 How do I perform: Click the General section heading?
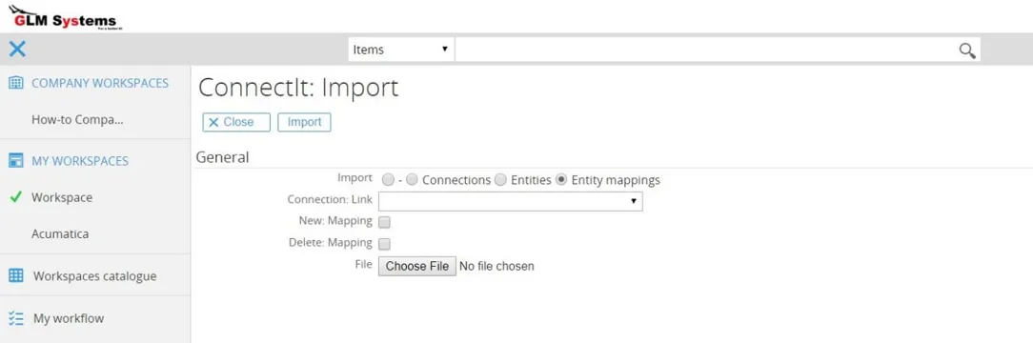pos(223,157)
